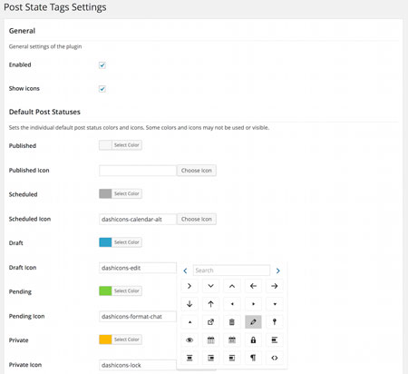Click Choose Icon for Scheduled Icon
408x374 pixels.
point(197,219)
